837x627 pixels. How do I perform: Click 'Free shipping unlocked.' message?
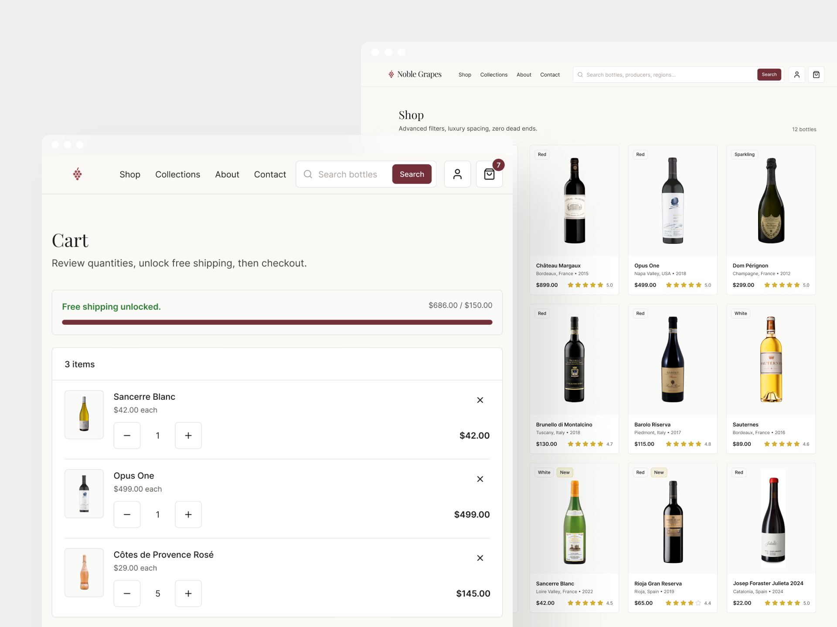pos(111,307)
